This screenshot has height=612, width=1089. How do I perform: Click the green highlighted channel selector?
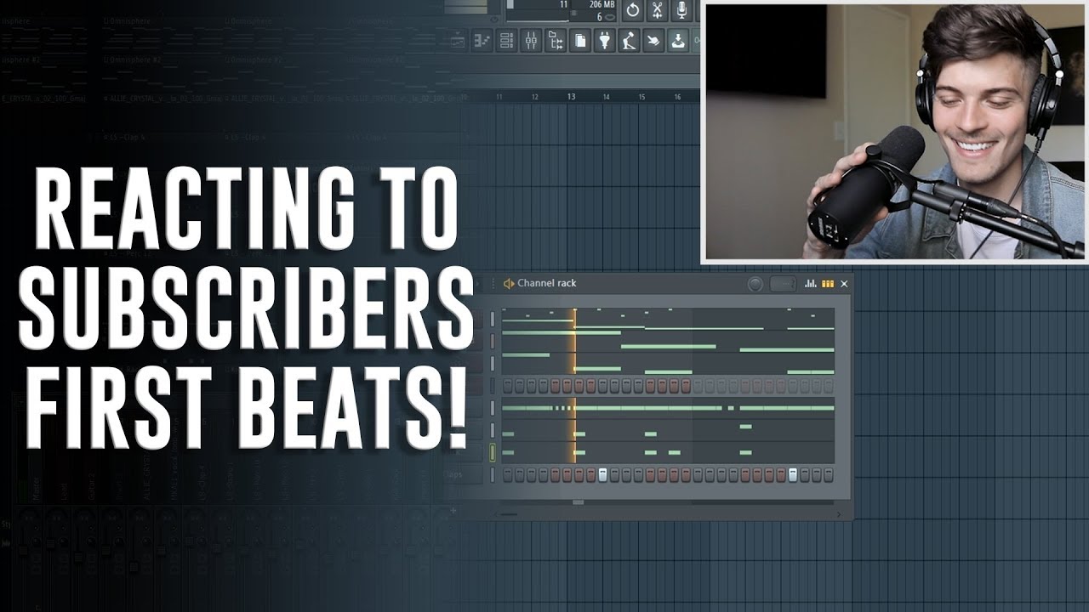[x=493, y=452]
